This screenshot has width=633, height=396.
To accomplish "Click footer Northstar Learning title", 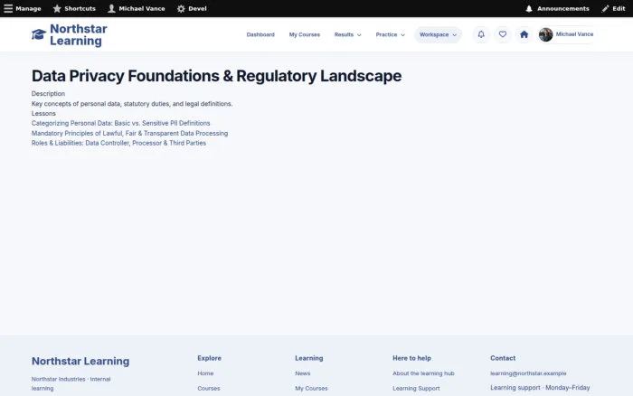I will 80,361.
